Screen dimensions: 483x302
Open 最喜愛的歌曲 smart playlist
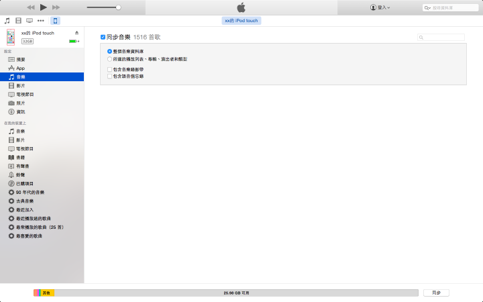pyautogui.click(x=42, y=236)
